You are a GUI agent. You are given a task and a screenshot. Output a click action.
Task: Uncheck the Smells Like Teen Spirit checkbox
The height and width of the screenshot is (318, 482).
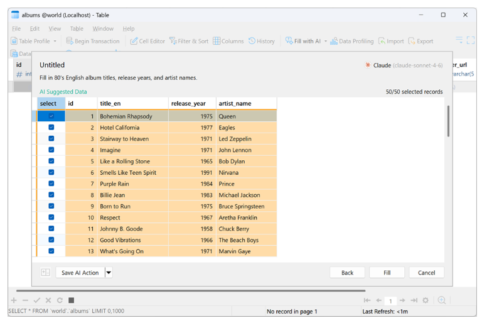(51, 172)
